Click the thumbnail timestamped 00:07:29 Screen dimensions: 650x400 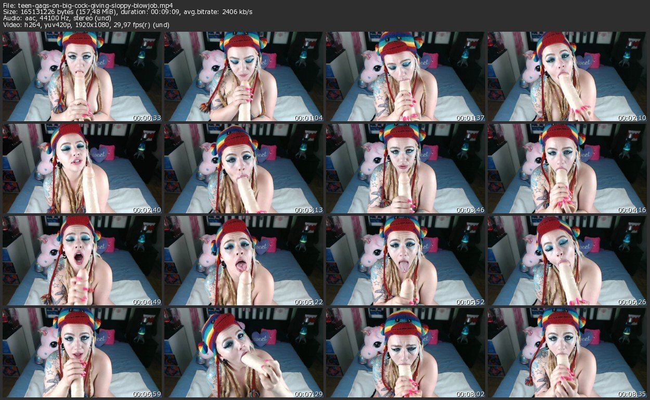244,352
